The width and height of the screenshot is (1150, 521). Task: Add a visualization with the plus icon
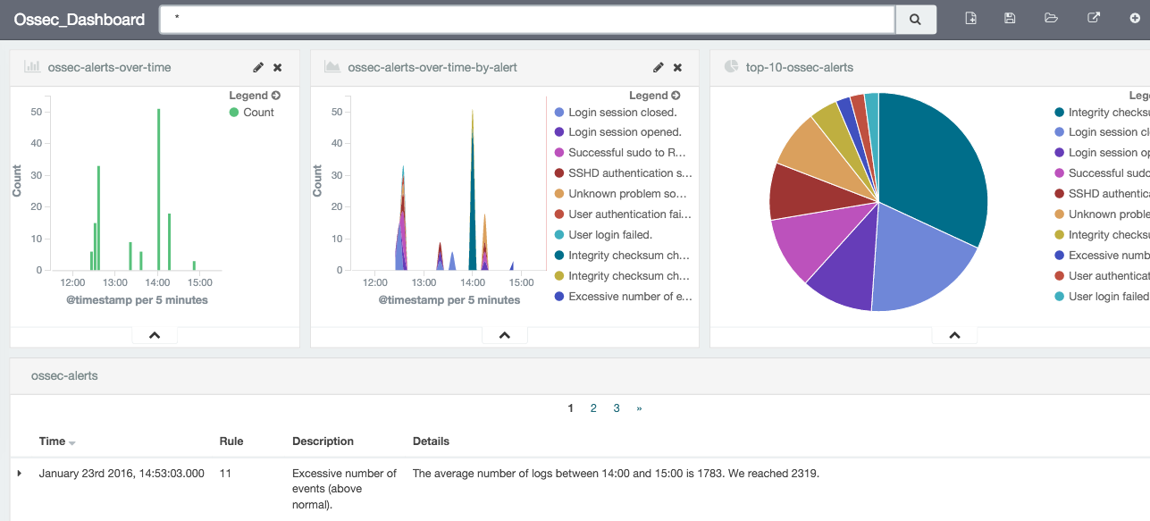click(x=1135, y=19)
